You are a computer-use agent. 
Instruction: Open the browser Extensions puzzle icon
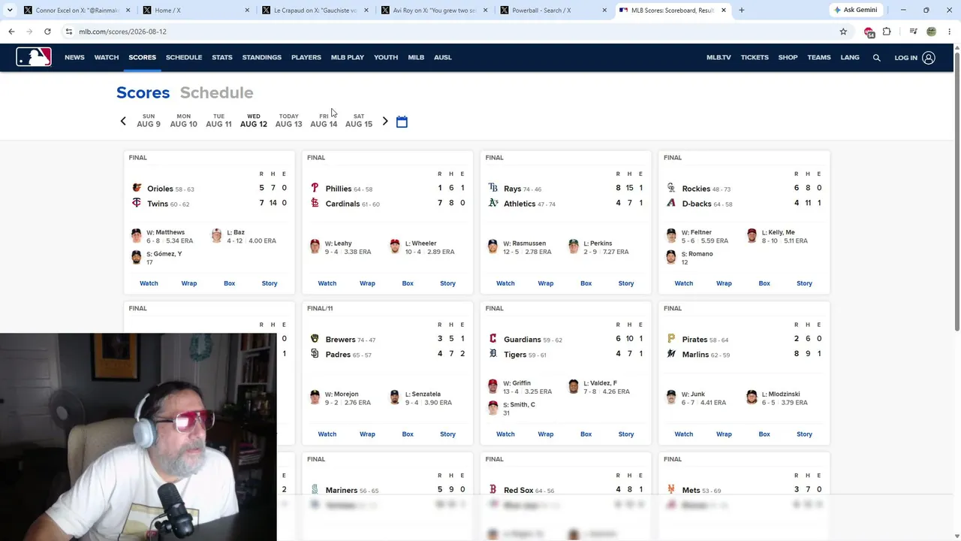pyautogui.click(x=887, y=32)
